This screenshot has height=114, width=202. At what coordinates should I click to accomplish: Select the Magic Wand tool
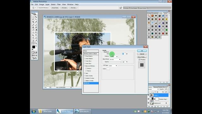(x=36, y=19)
